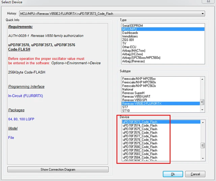
Task: Click Subtype list scroll down arrow
Action: click(202, 110)
